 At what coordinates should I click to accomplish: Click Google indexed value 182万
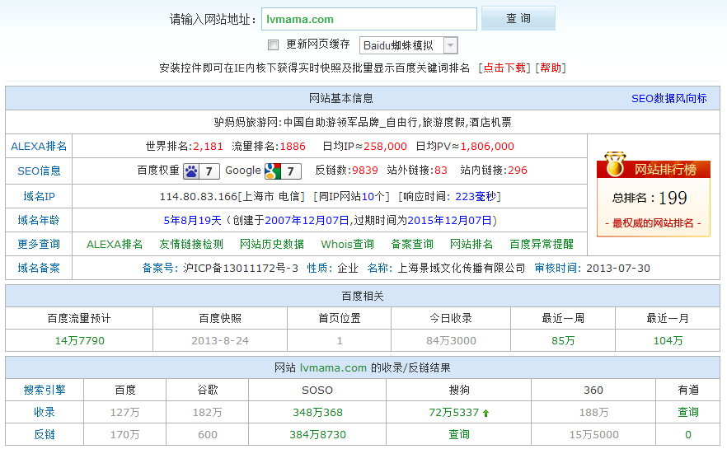tap(207, 413)
